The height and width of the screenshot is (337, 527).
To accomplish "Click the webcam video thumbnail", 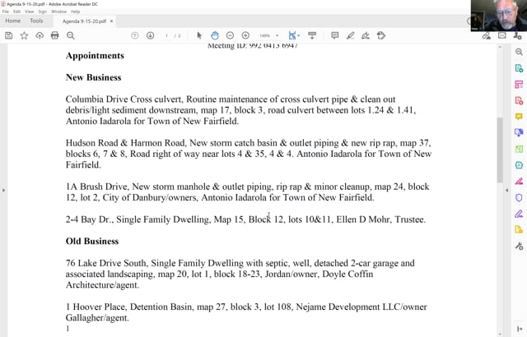I will (499, 16).
